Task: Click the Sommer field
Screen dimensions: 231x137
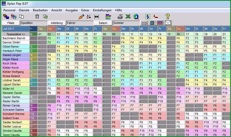Action: pos(126,23)
